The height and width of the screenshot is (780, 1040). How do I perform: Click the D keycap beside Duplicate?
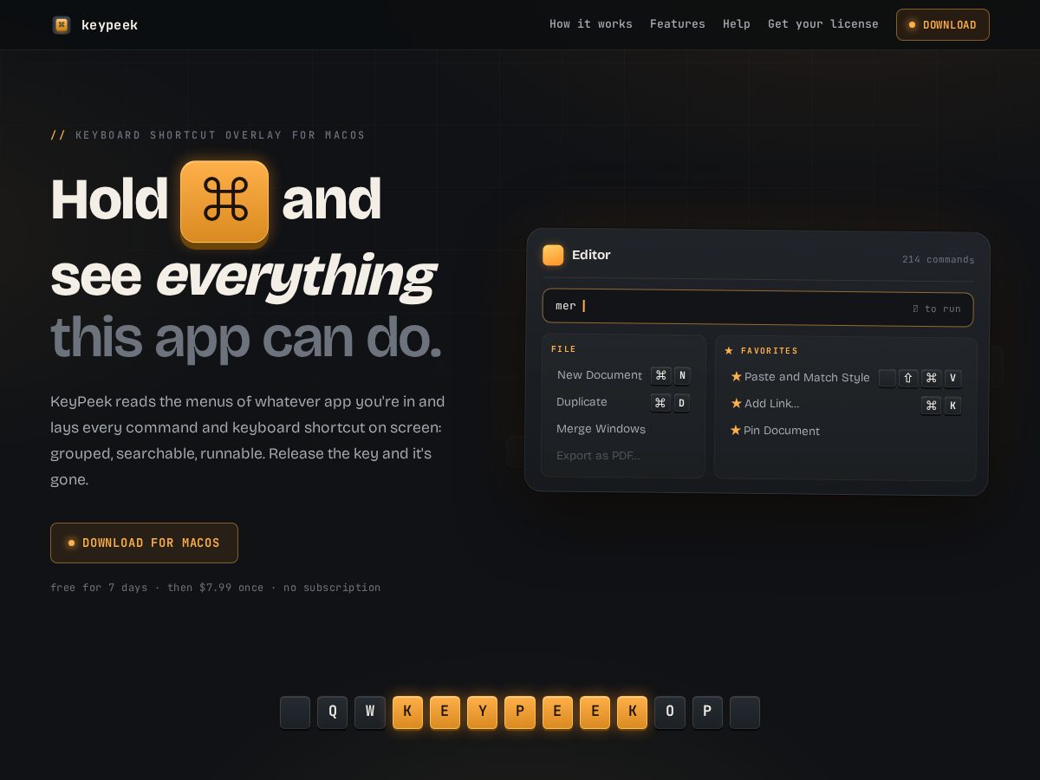click(682, 403)
